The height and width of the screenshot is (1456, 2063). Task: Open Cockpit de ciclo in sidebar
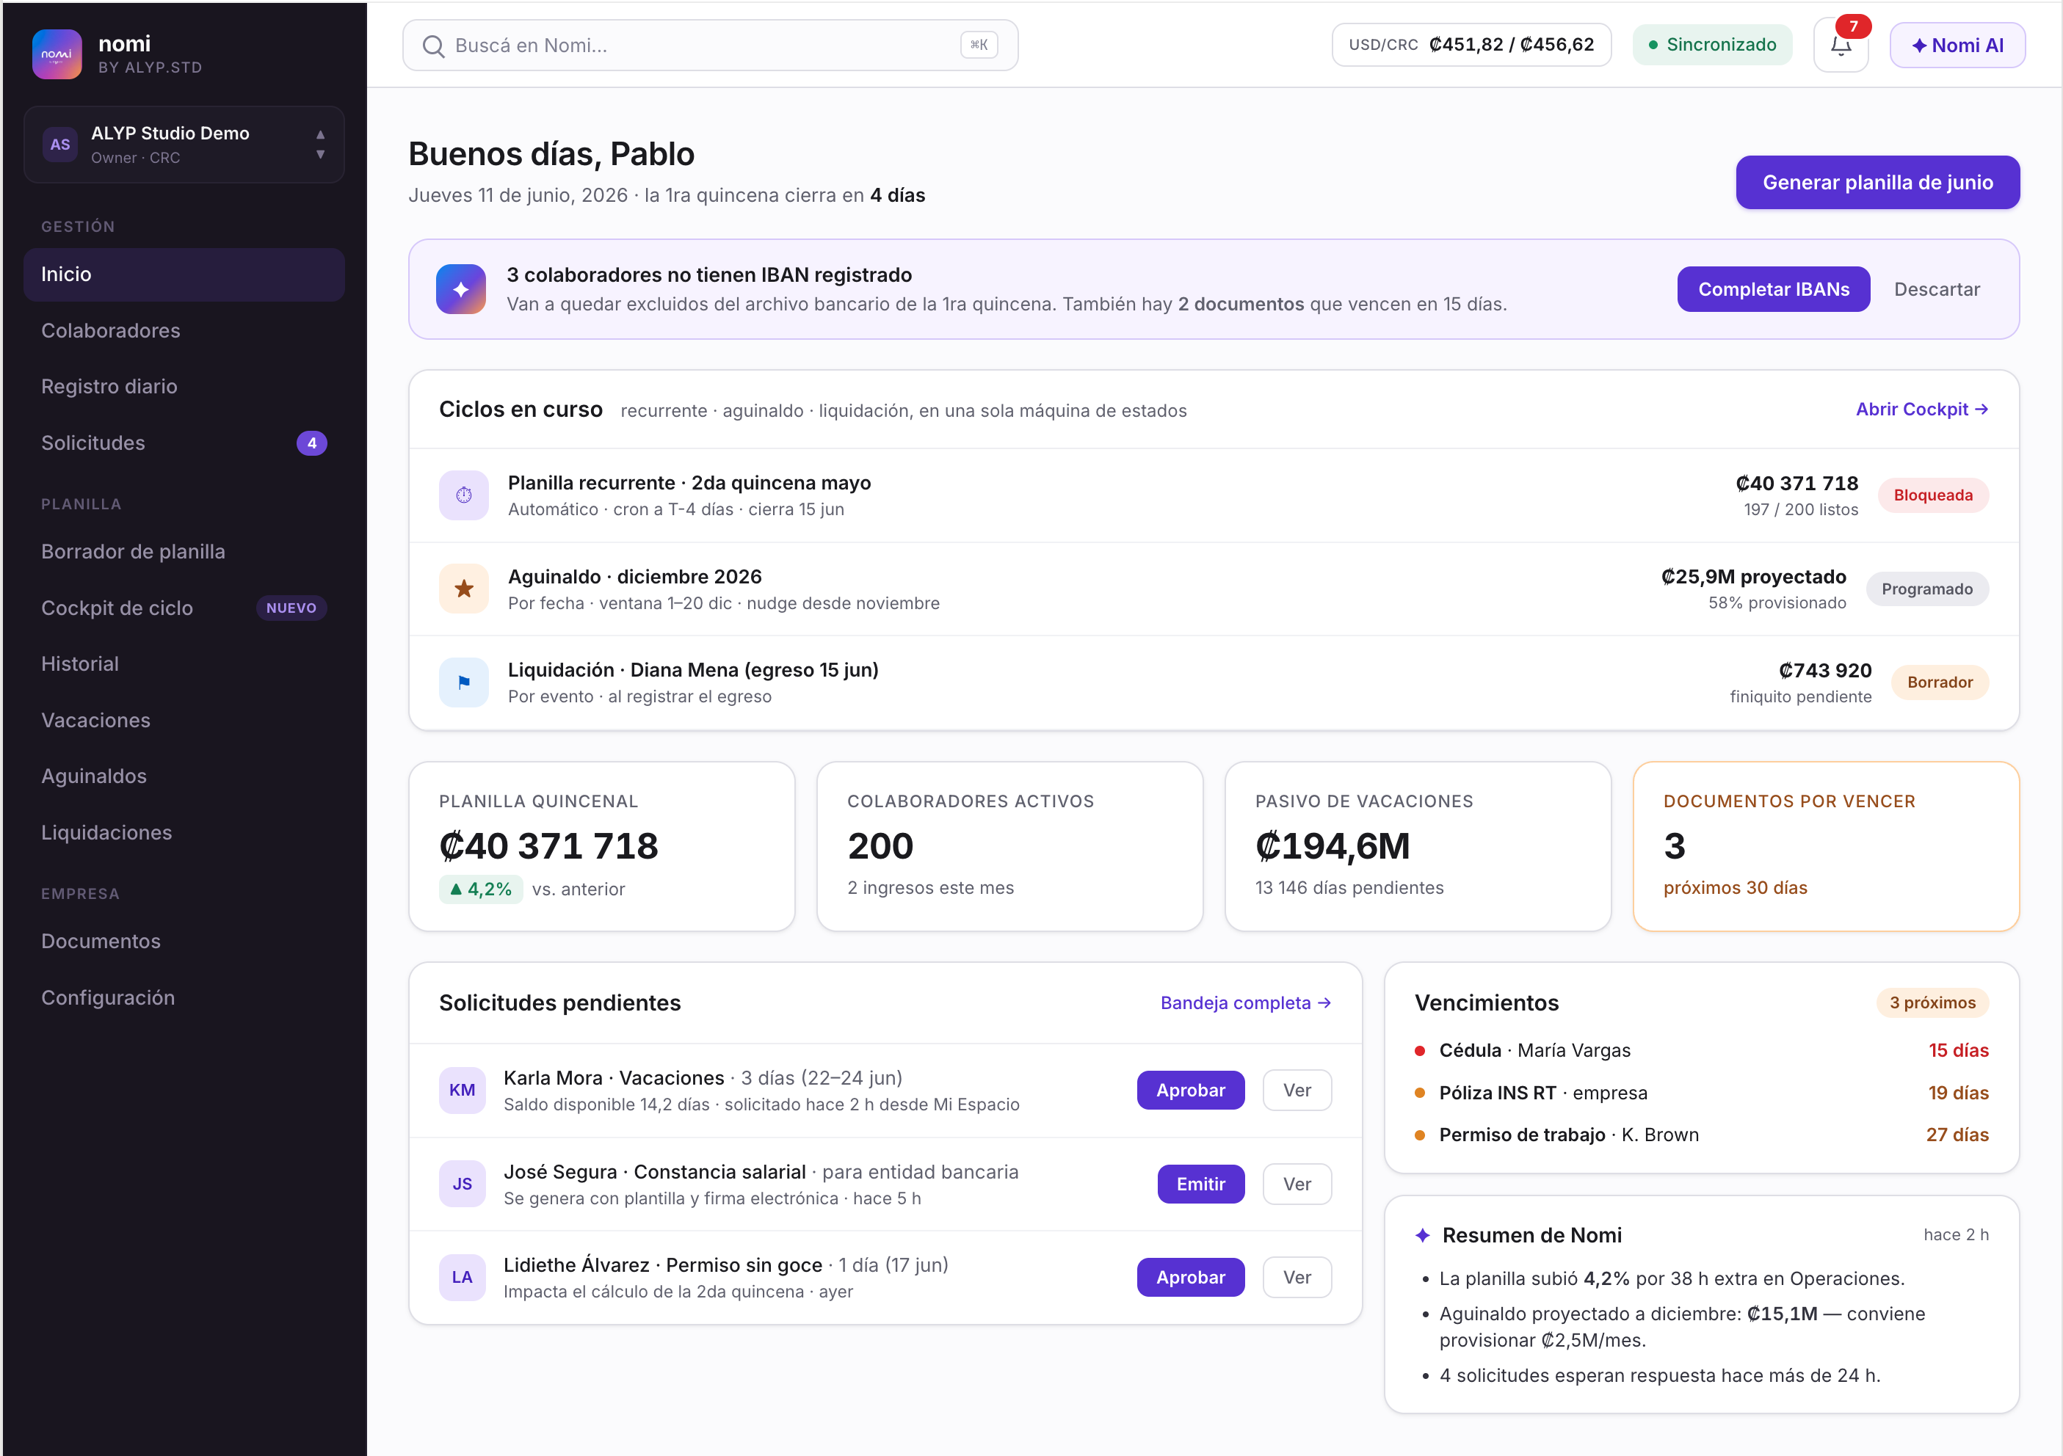(x=184, y=608)
